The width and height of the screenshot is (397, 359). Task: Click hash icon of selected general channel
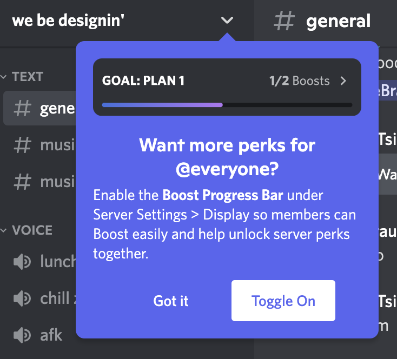[x=22, y=108]
